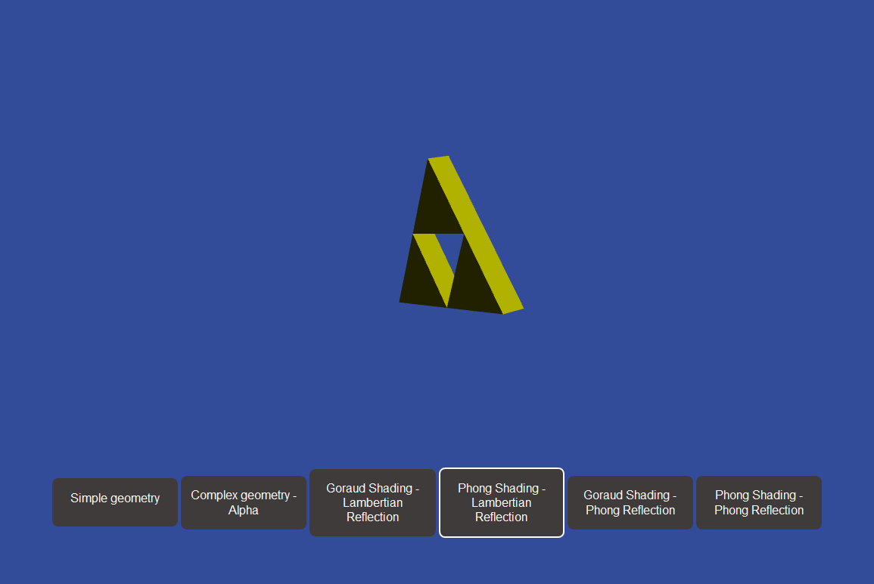Show Phong Shading - Phong Reflection
Image resolution: width=874 pixels, height=584 pixels.
tap(759, 502)
